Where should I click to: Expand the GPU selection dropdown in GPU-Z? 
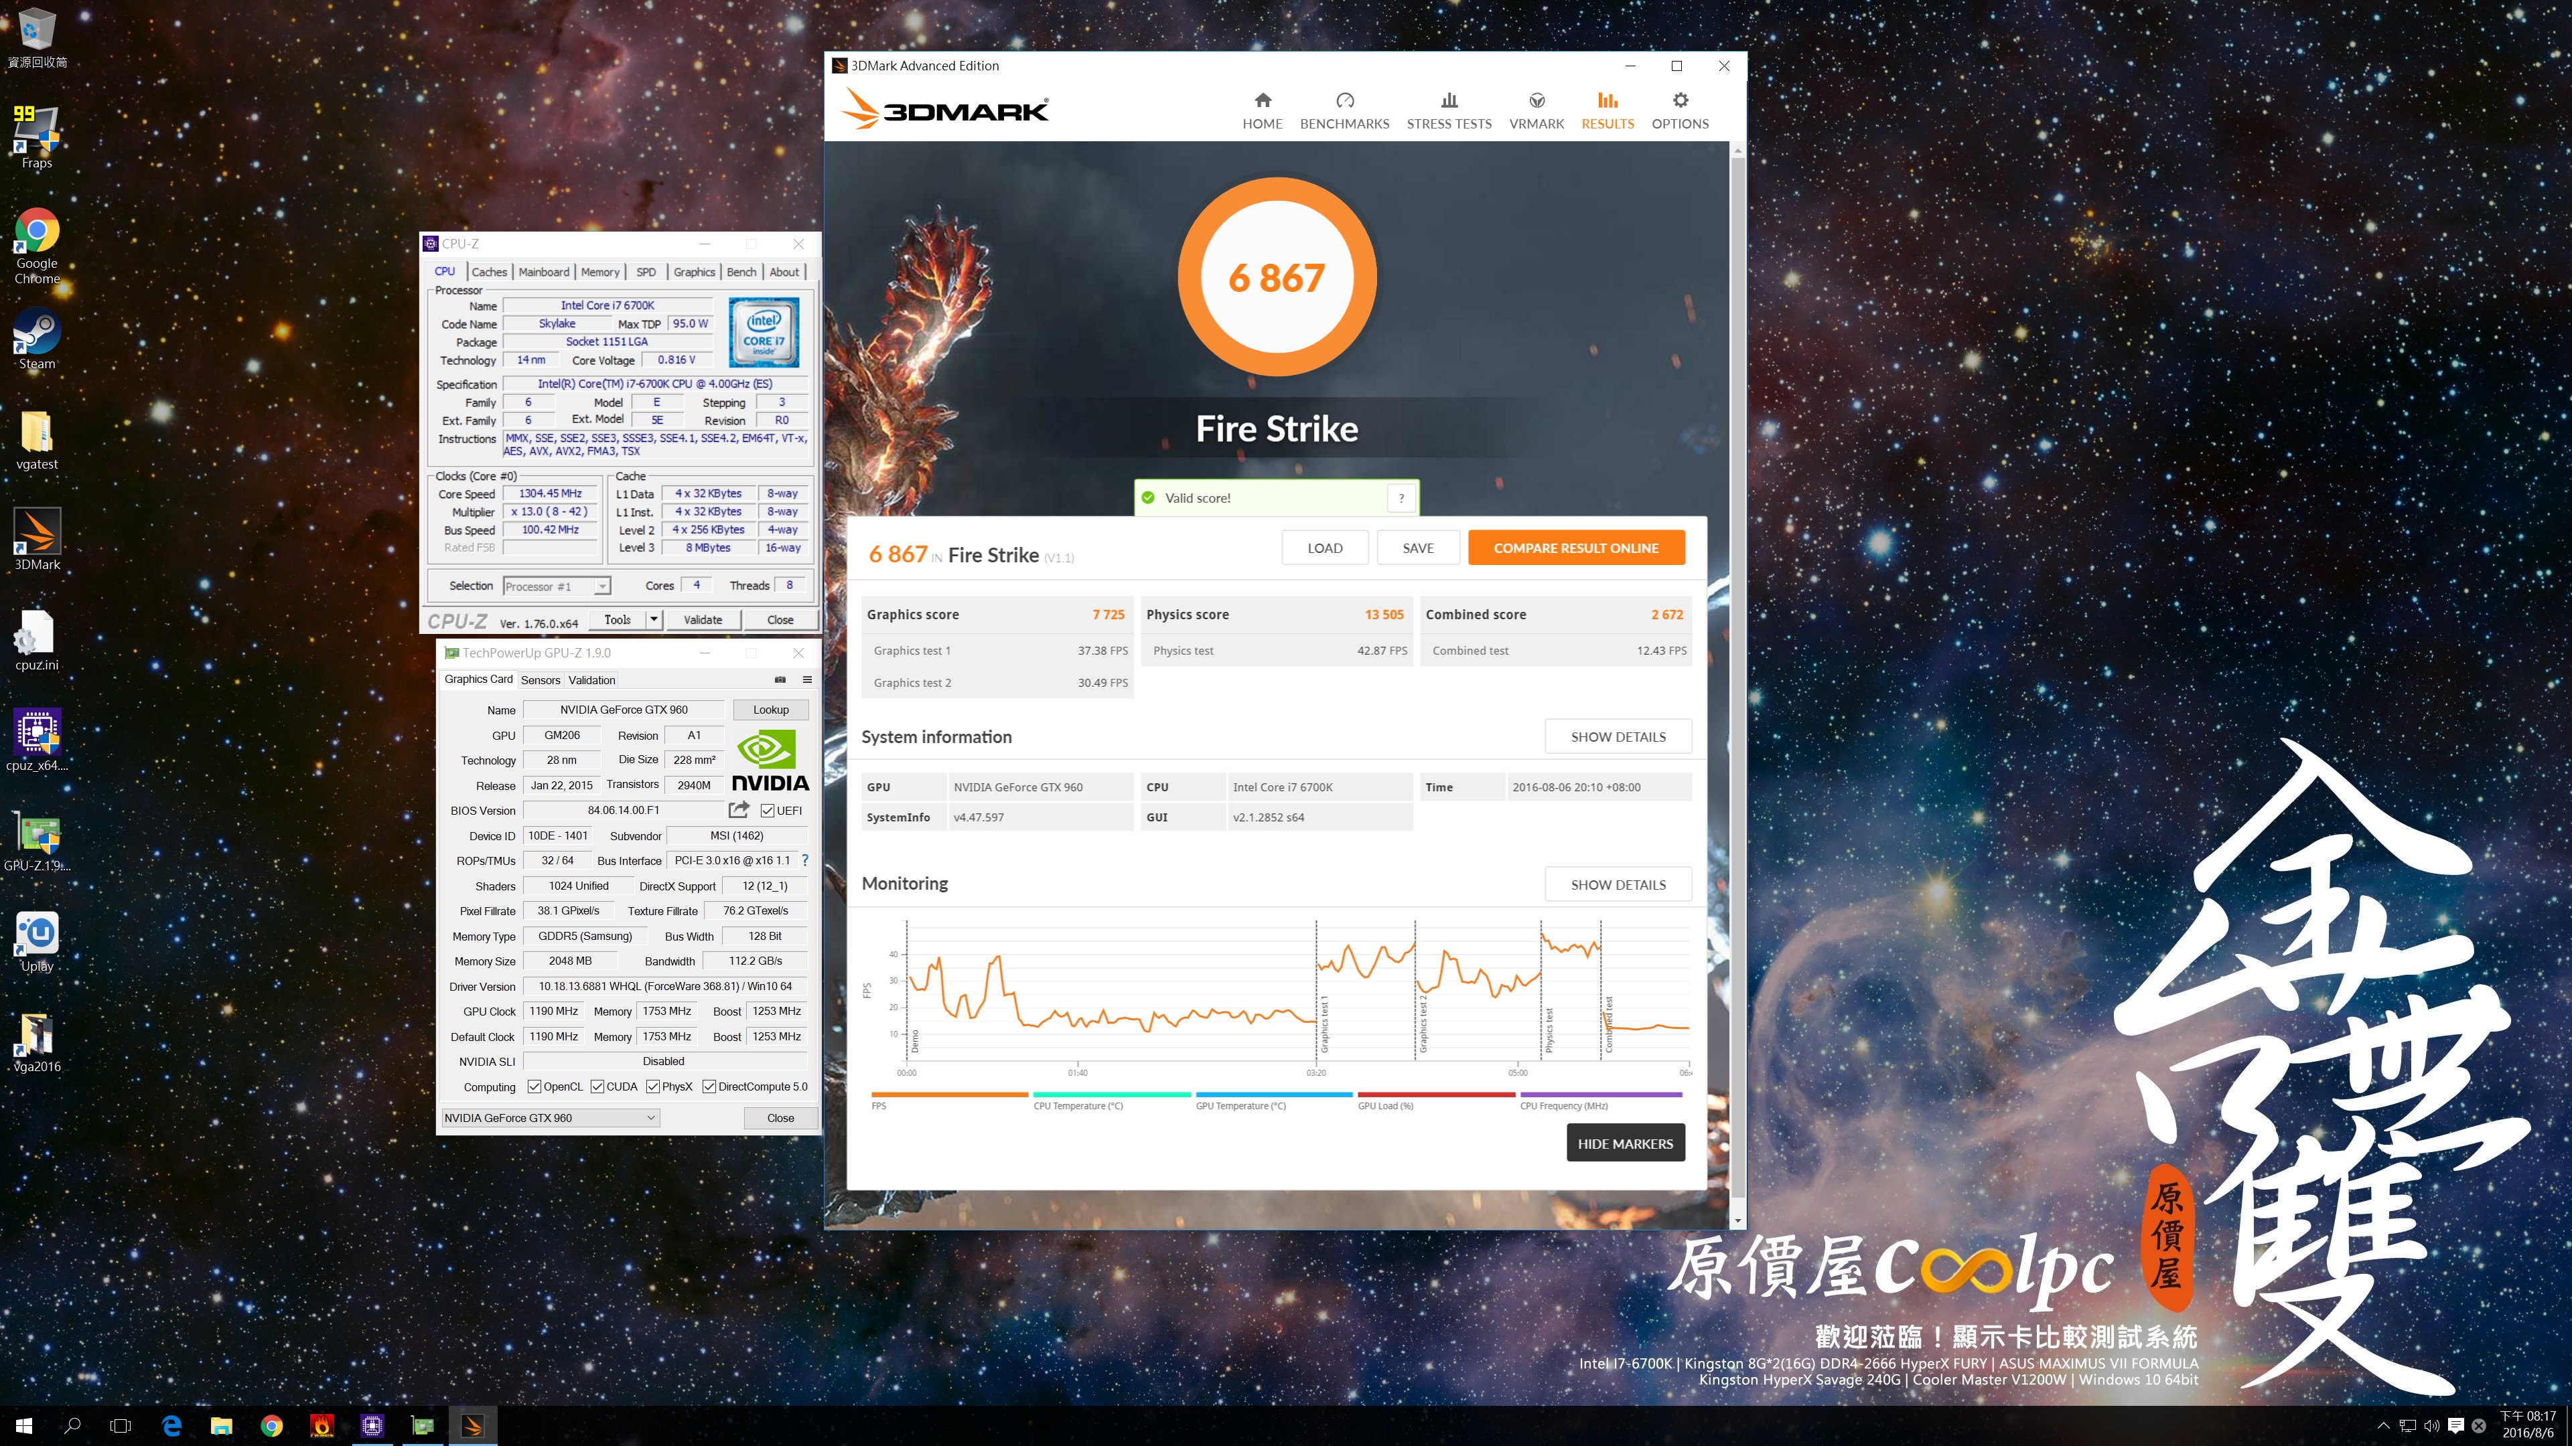pyautogui.click(x=651, y=1118)
